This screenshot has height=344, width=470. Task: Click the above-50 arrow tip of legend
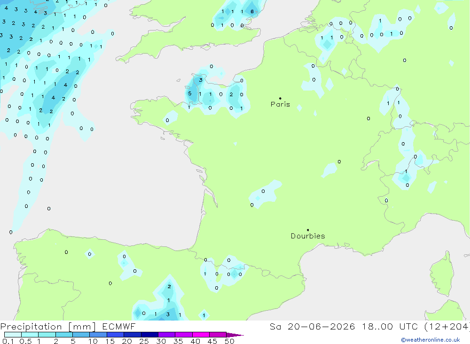coord(235,335)
